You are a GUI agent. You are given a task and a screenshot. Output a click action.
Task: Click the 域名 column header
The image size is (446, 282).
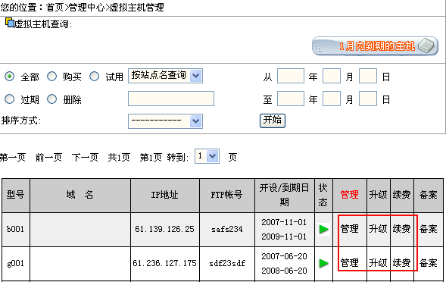click(80, 195)
